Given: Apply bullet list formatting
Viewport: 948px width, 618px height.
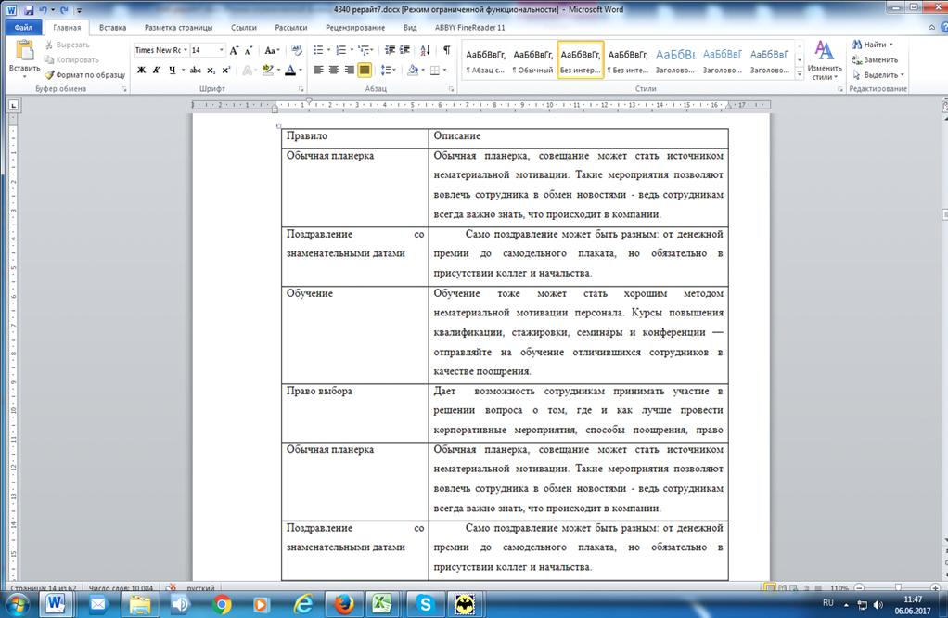Looking at the screenshot, I should point(317,50).
